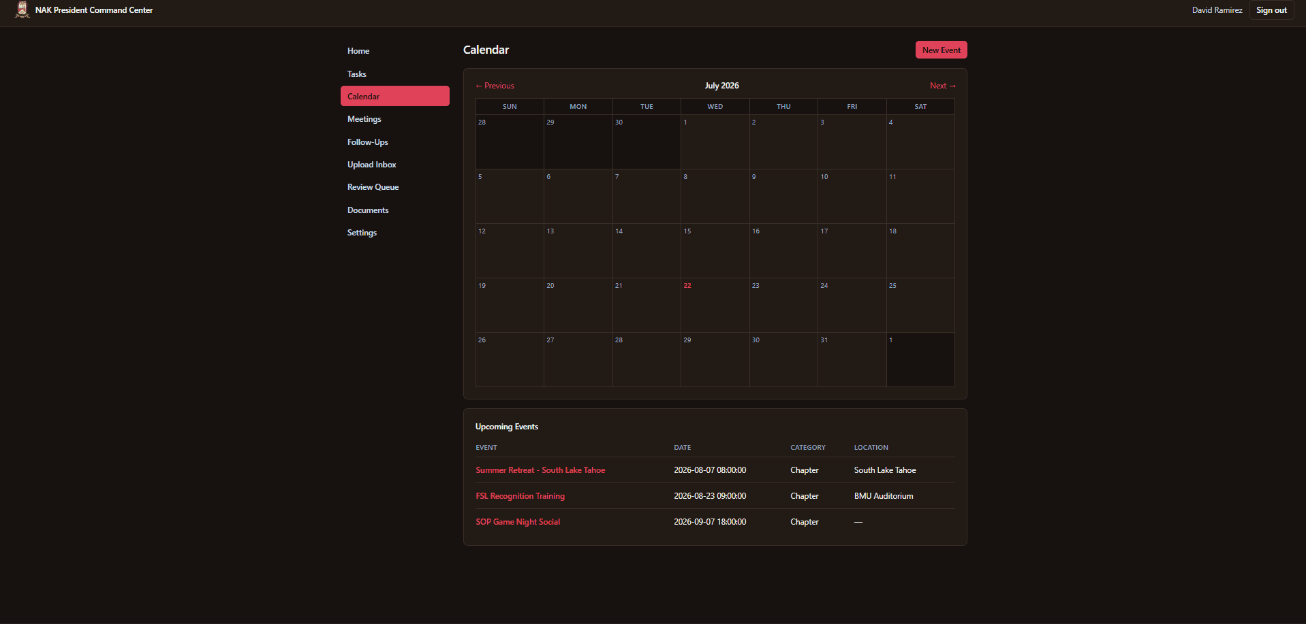Open SOP Game Night Social event

click(518, 522)
